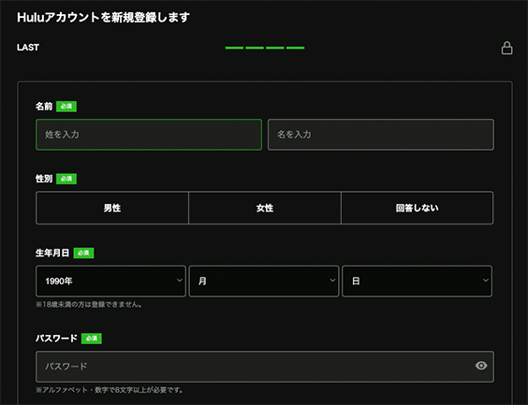Viewport: 528px width, 405px height.
Task: Click the password requirement note about 8文字以上
Action: click(x=110, y=390)
